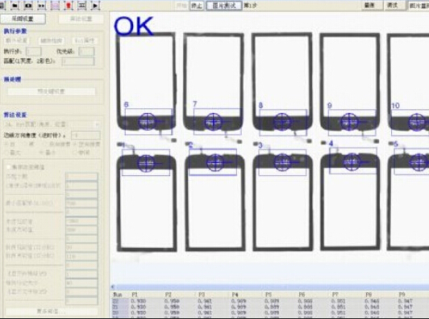
Task: Click the wide button under 预处理 section
Action: 52,91
